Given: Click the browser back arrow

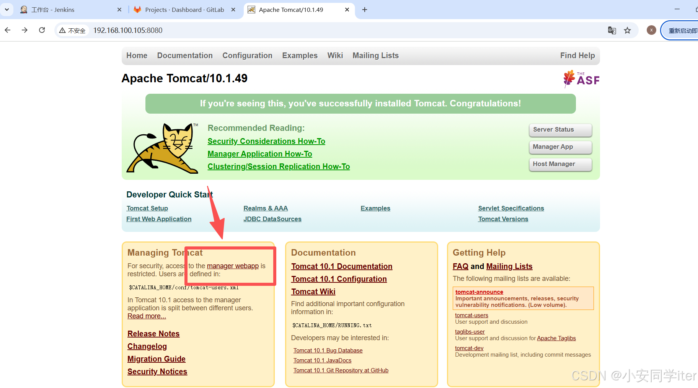Looking at the screenshot, I should tap(8, 30).
